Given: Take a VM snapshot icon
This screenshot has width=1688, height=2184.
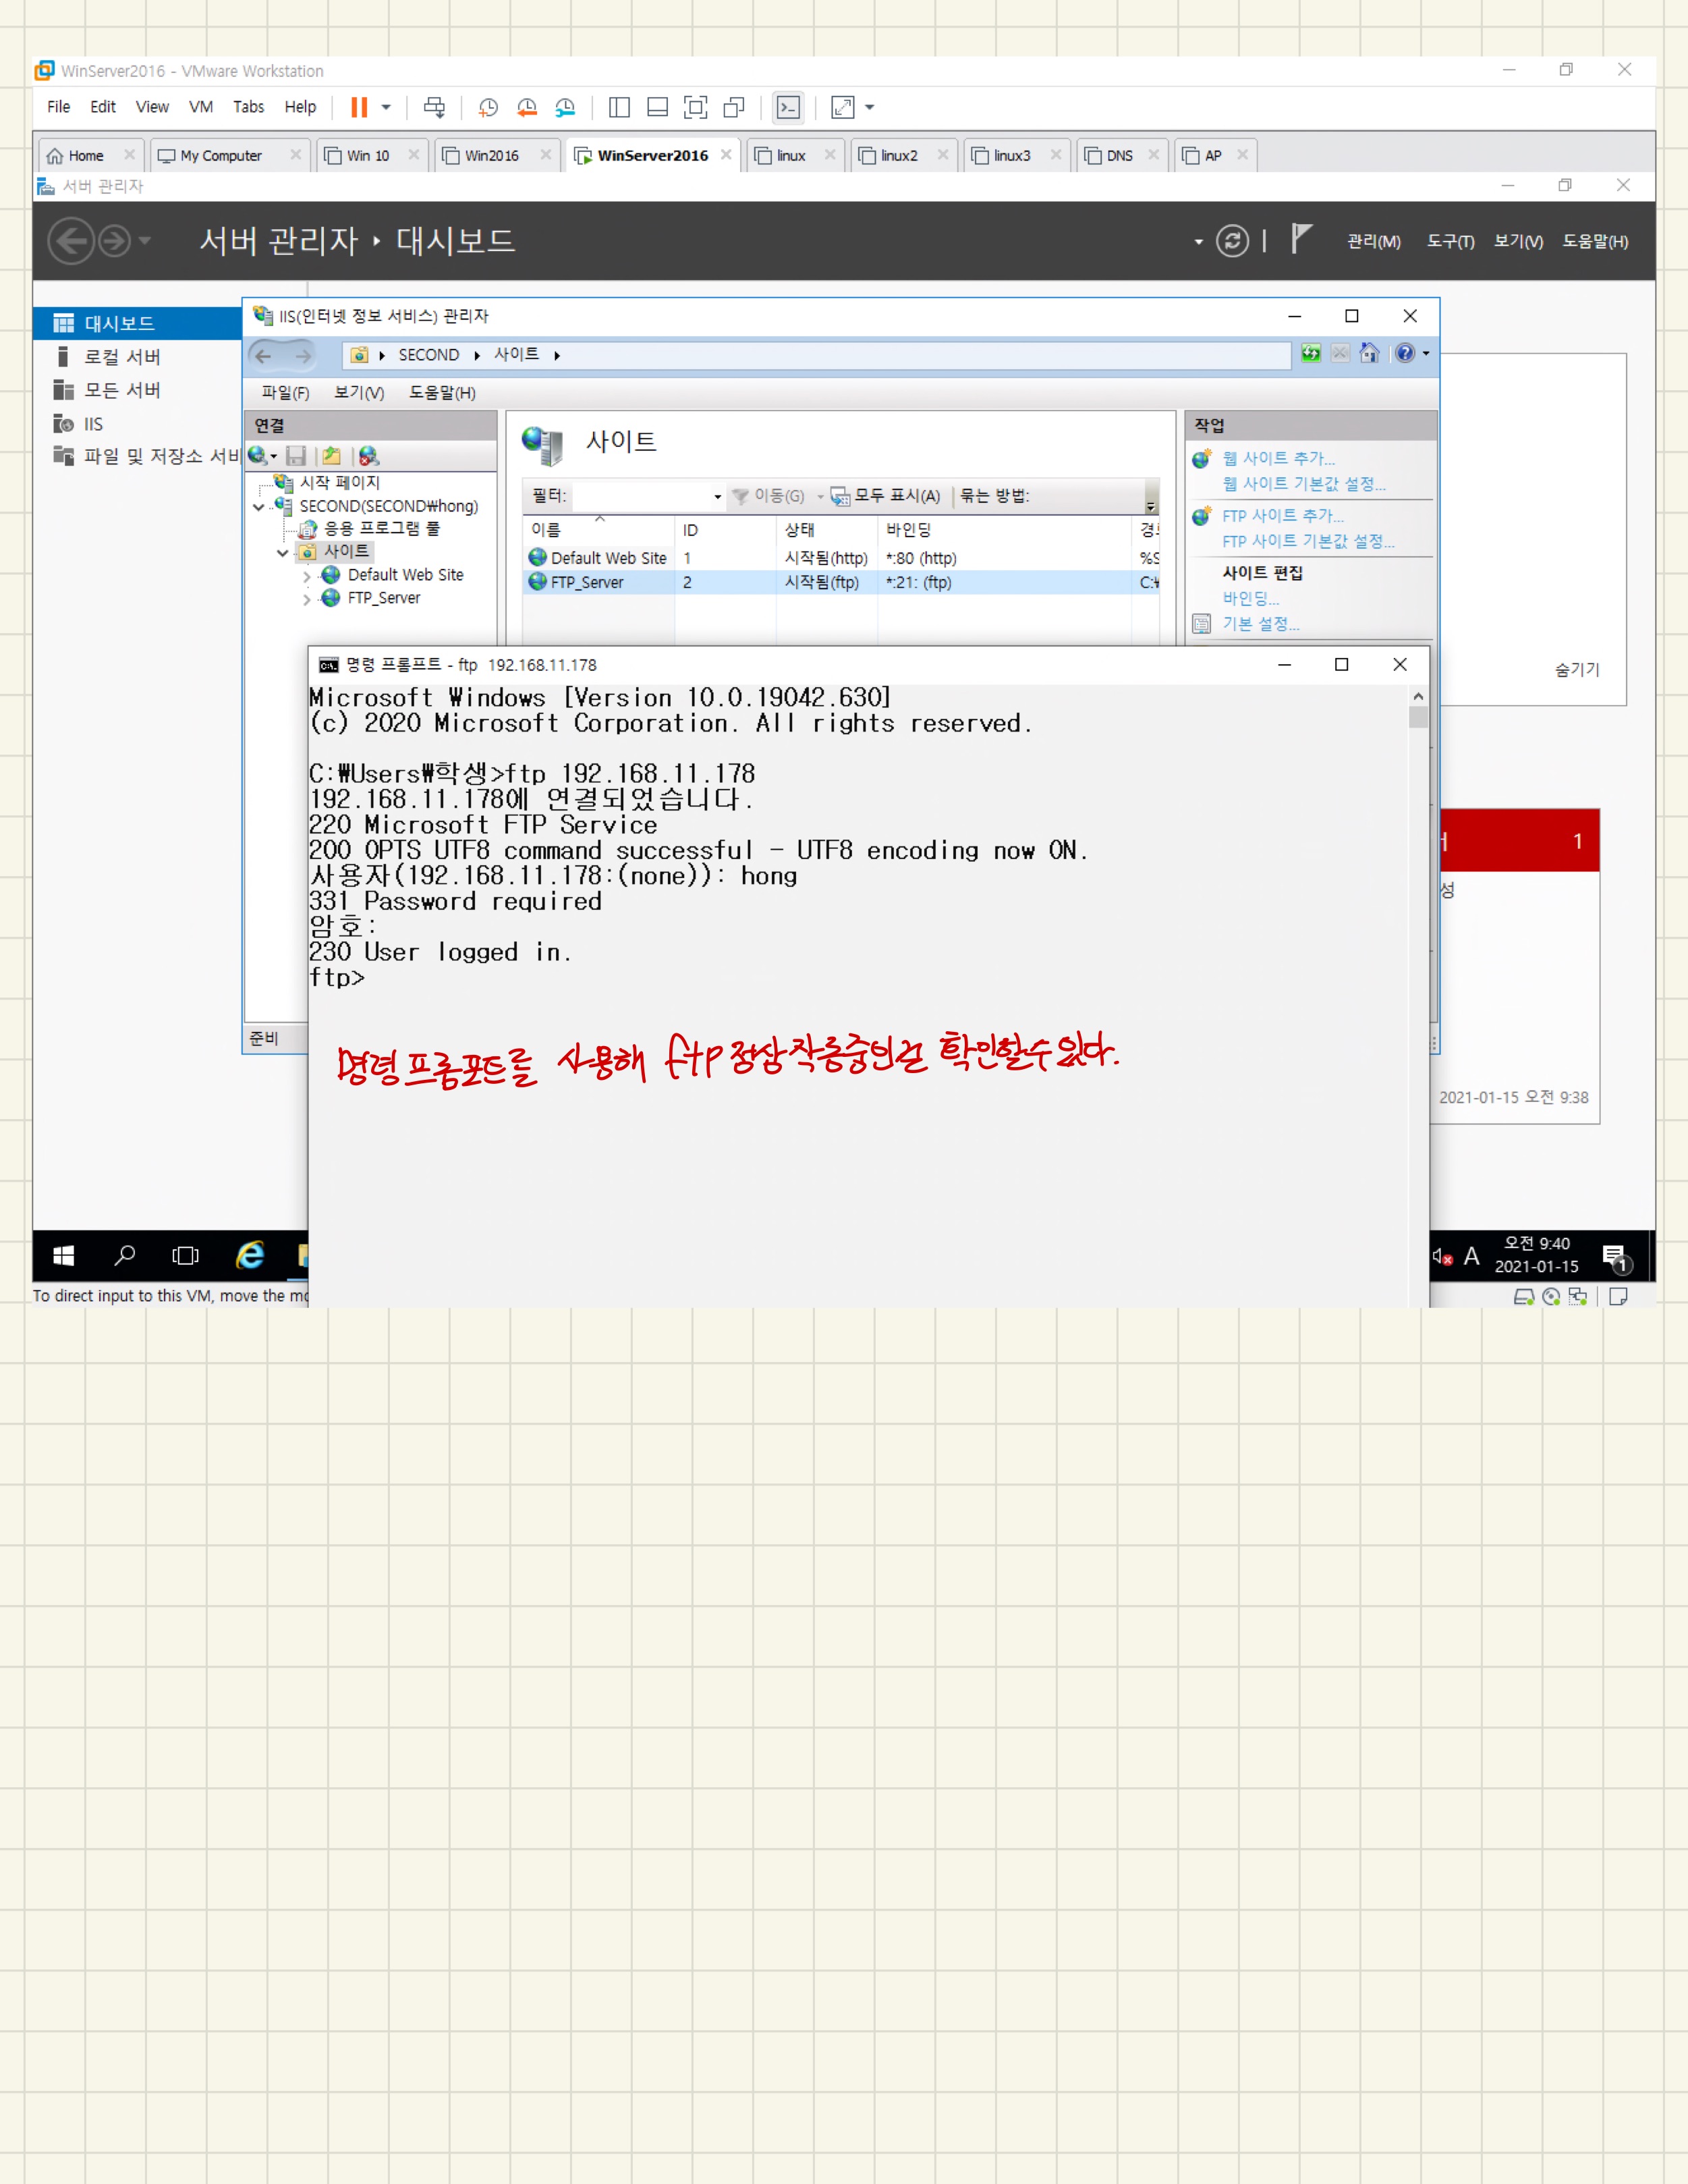Looking at the screenshot, I should click(488, 107).
